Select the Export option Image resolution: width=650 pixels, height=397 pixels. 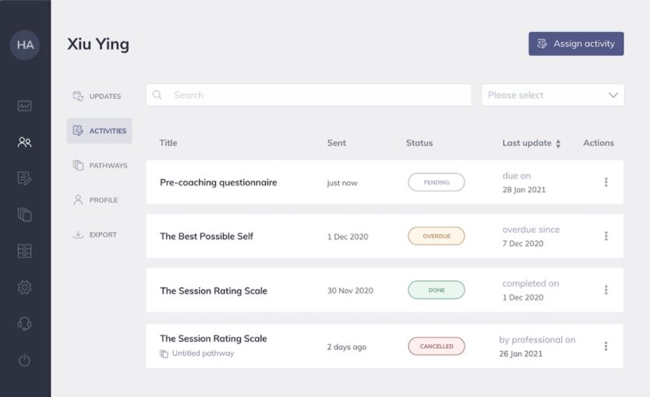95,234
